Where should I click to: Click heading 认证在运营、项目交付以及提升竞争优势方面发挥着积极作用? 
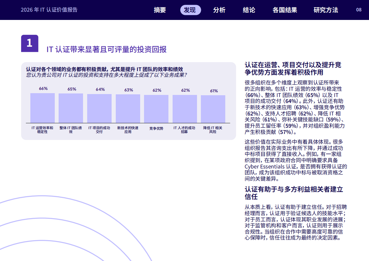[x=293, y=68]
